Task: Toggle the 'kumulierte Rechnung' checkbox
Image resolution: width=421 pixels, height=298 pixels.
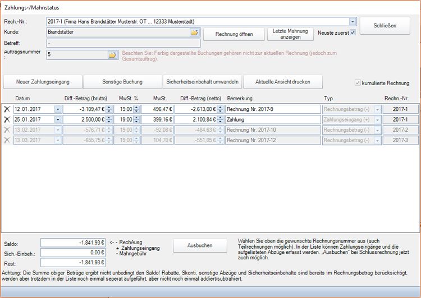Action: (x=358, y=83)
